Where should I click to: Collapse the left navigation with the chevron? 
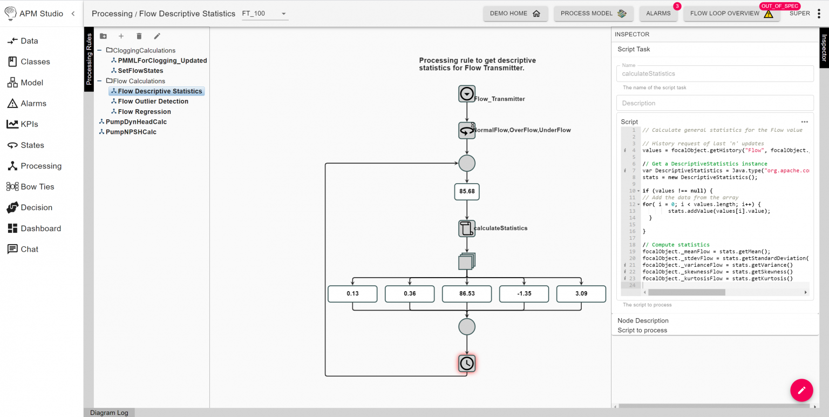73,13
